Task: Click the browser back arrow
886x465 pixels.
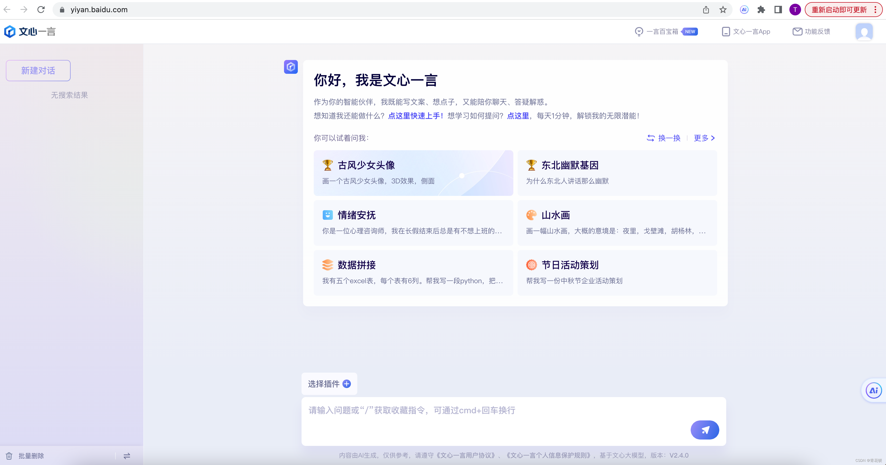Action: (7, 10)
